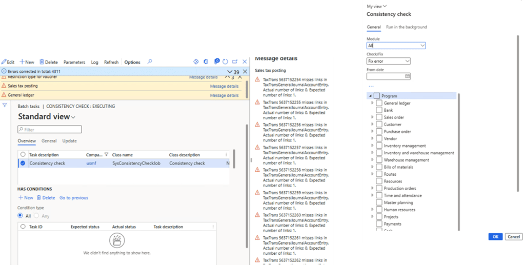Tick the Sales order checkbox in tree

[x=379, y=117]
